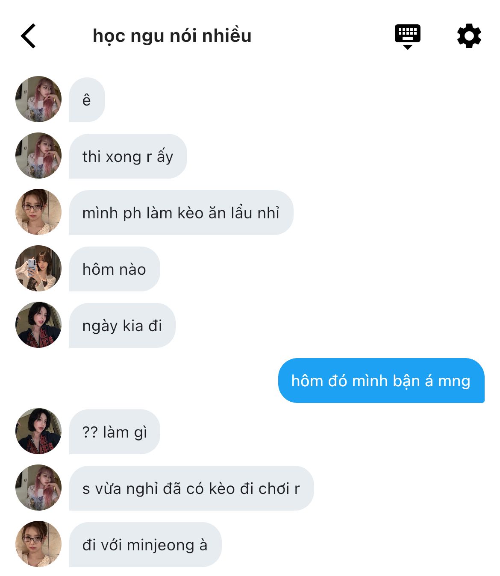This screenshot has width=500, height=576.
Task: Click the "thi xong r ấy" message bubble
Action: (128, 156)
